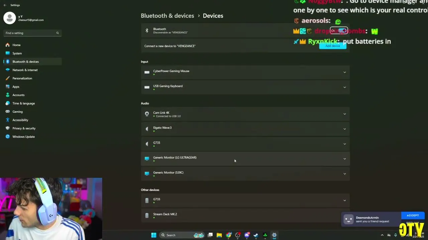Select System in the sidebar
The height and width of the screenshot is (240, 428).
[32, 53]
